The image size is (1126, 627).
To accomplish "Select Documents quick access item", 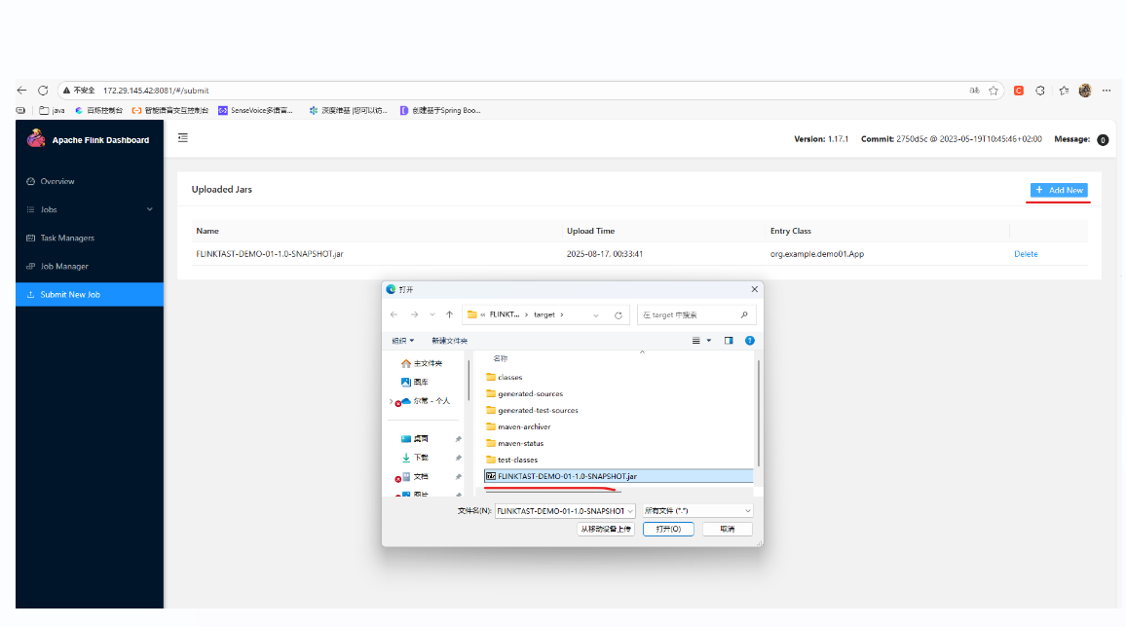I will 415,477.
